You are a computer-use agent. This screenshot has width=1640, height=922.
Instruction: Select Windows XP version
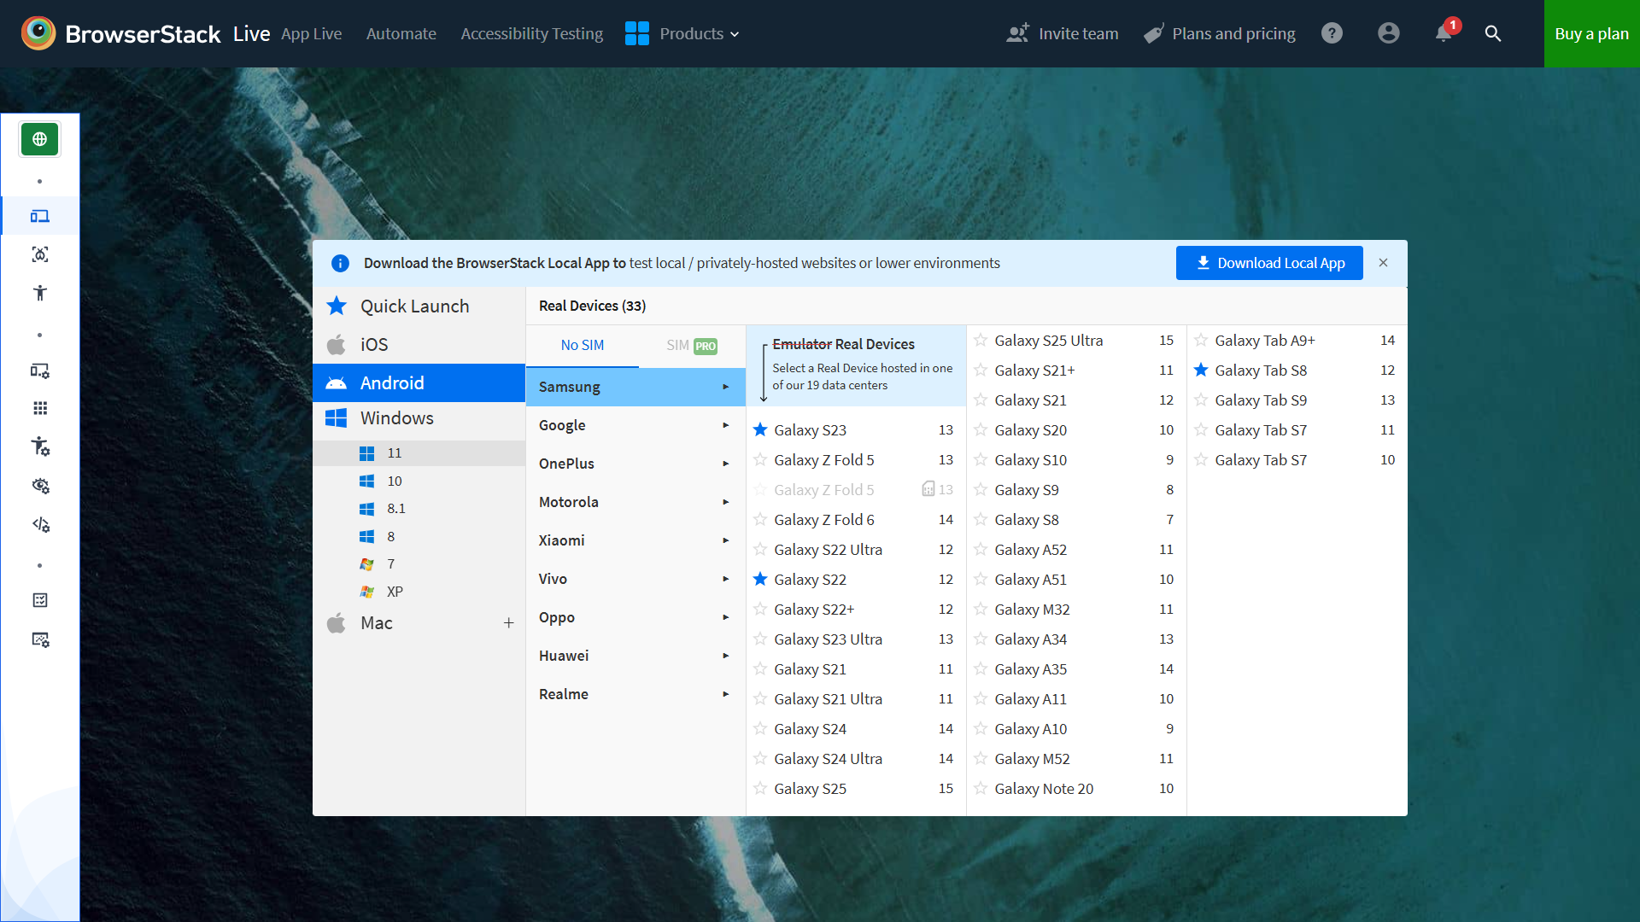point(419,592)
